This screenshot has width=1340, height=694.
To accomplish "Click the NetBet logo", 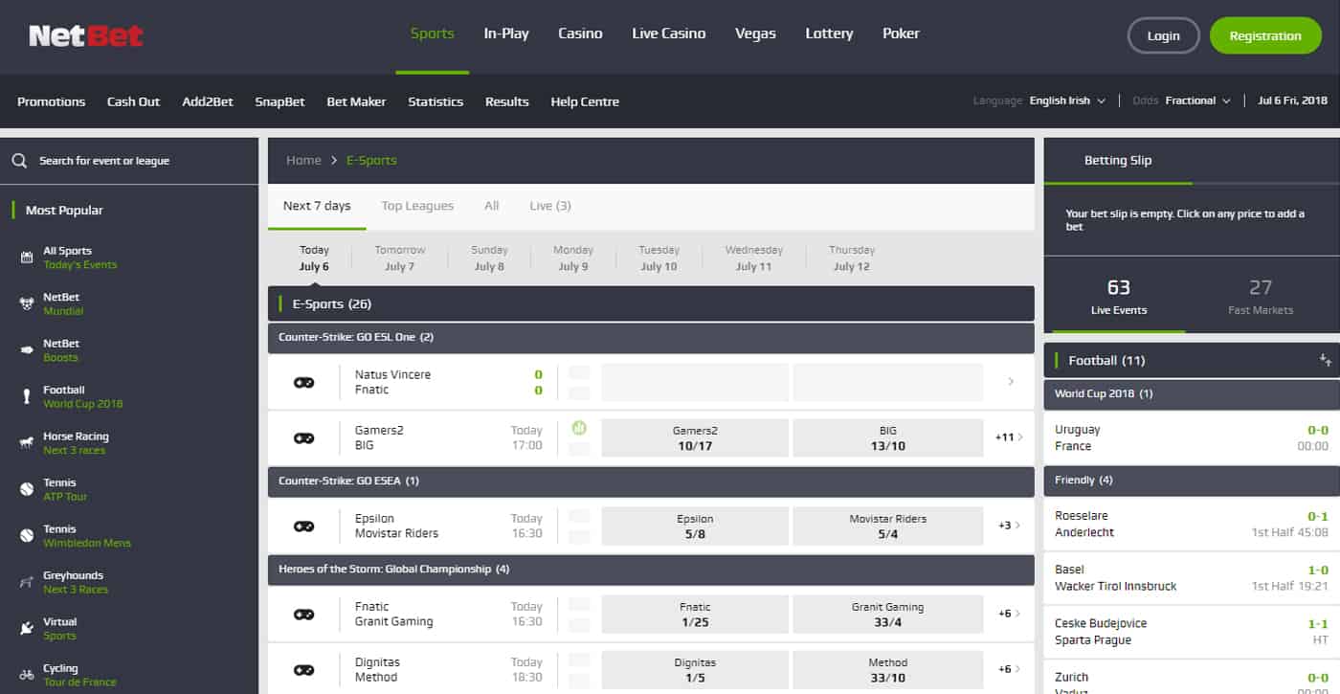I will (86, 35).
